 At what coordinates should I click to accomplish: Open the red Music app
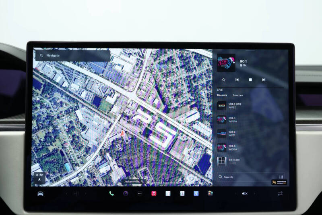pyautogui.click(x=154, y=194)
